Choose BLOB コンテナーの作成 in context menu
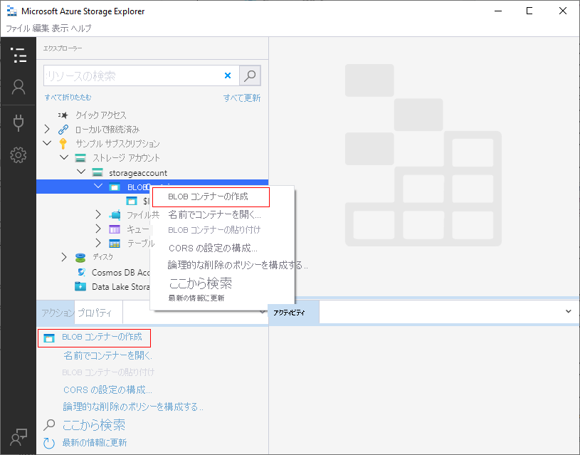The image size is (580, 455). (211, 197)
